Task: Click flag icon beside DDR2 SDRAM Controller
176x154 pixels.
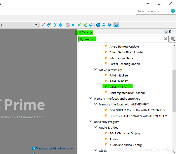Action: (x=106, y=115)
